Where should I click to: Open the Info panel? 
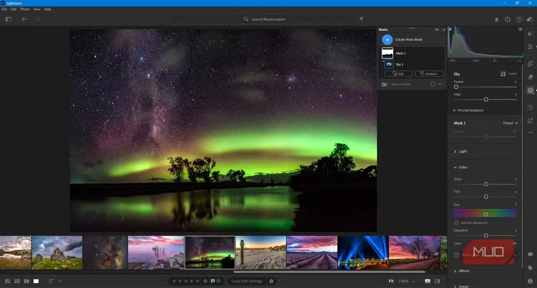click(x=531, y=281)
